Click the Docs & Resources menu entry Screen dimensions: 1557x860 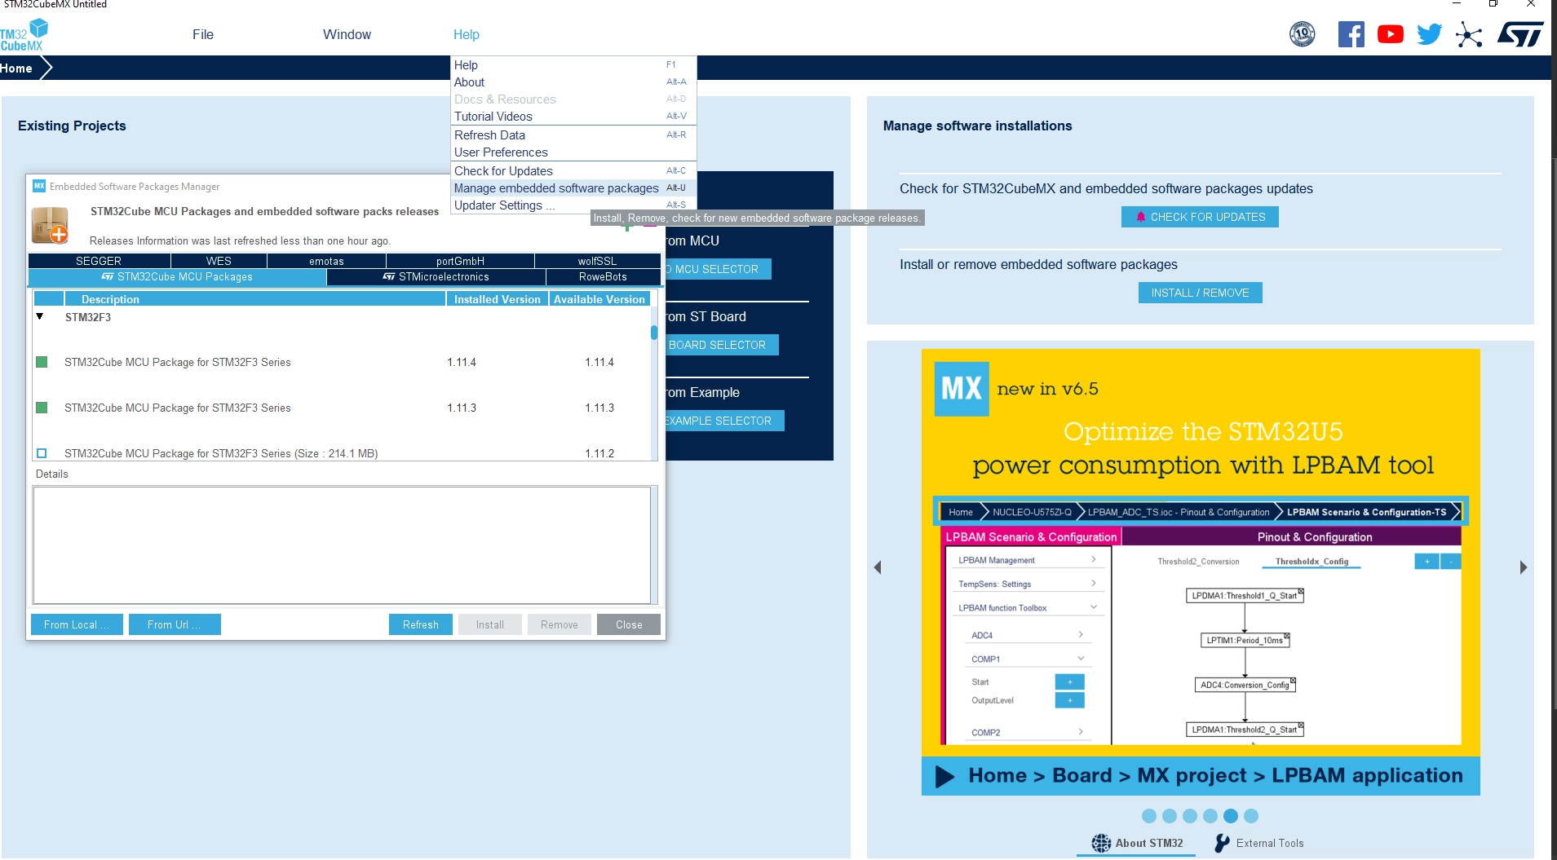(573, 99)
